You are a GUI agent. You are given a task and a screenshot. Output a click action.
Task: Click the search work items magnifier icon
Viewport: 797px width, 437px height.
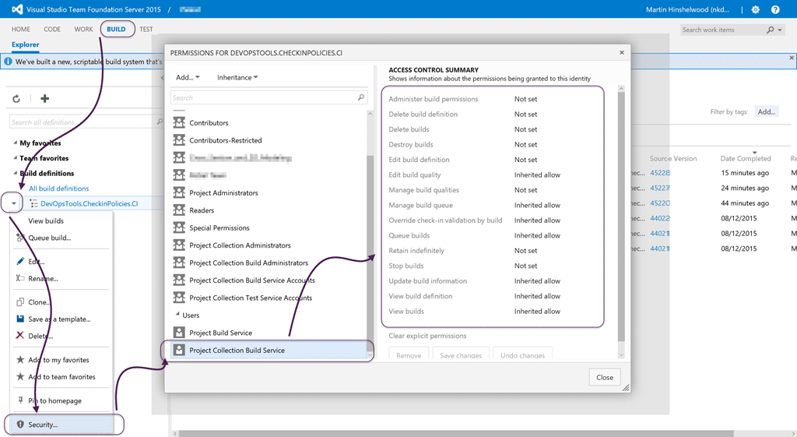pyautogui.click(x=771, y=30)
